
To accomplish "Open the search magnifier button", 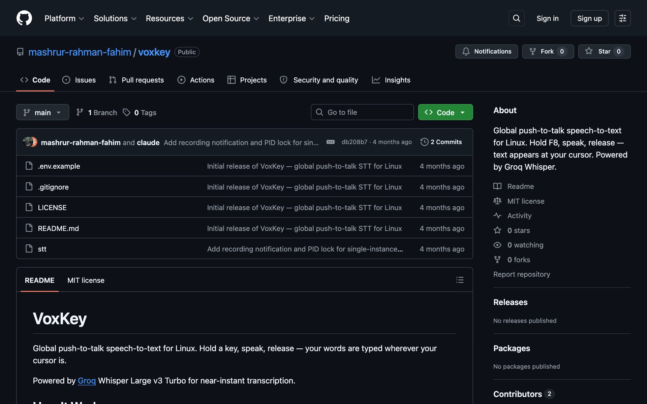I will pos(516,18).
